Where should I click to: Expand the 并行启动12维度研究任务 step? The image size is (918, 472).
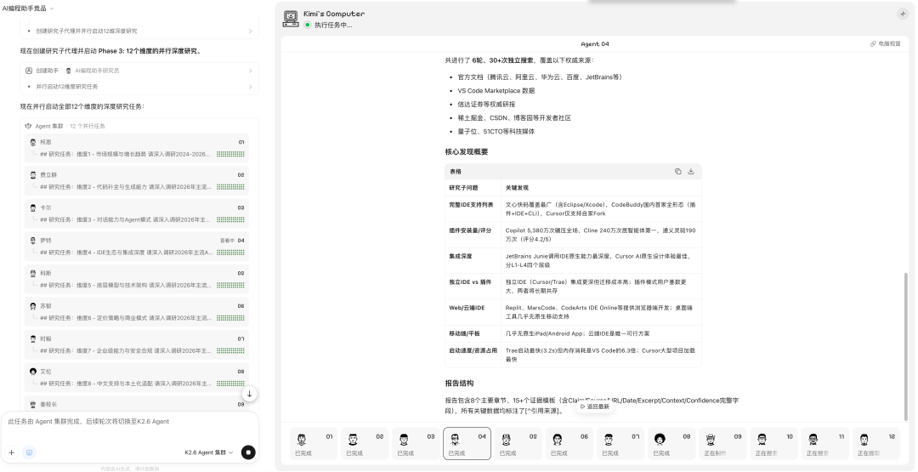point(139,86)
